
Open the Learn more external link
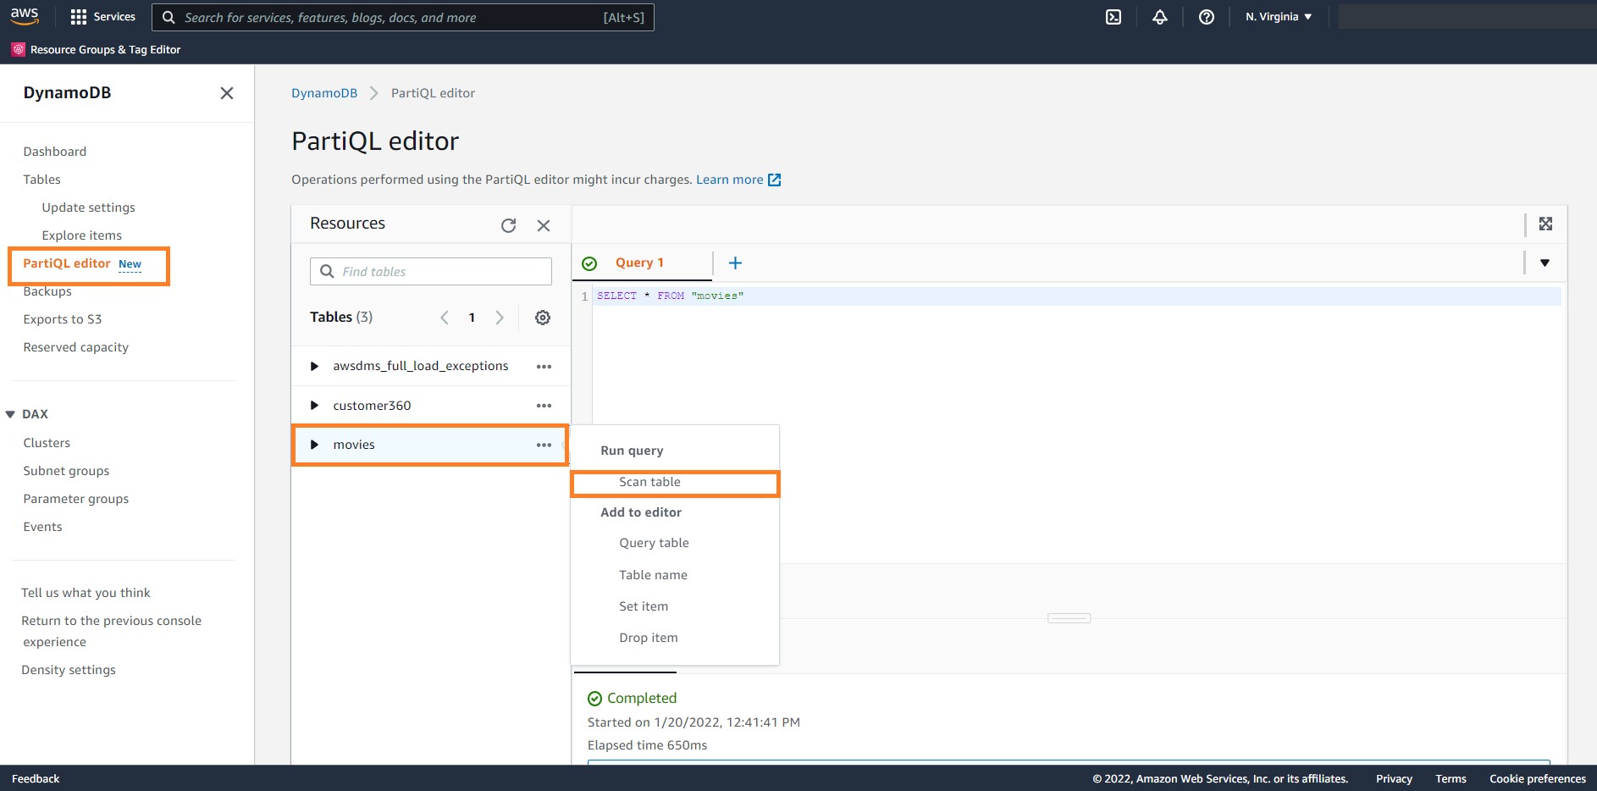pos(738,180)
